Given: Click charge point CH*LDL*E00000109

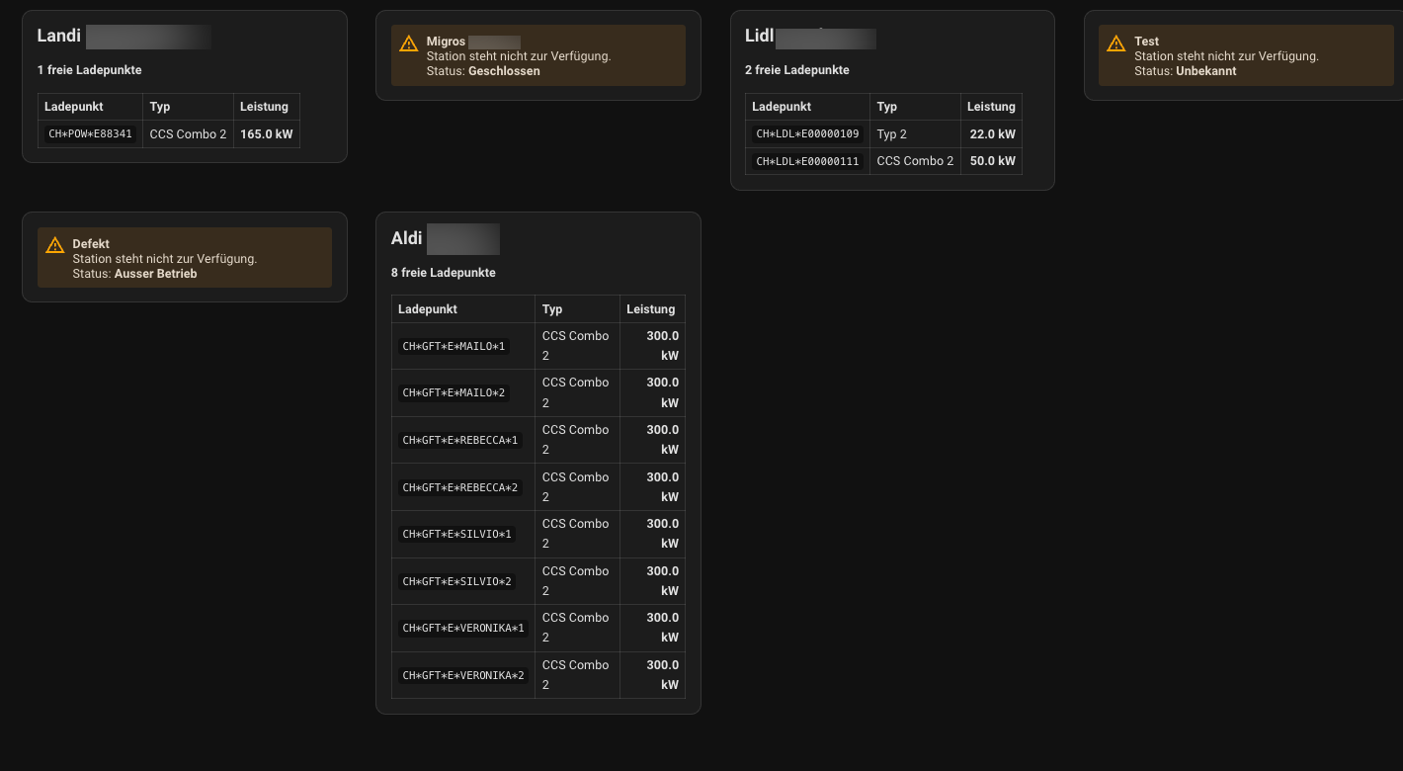Looking at the screenshot, I should [807, 134].
